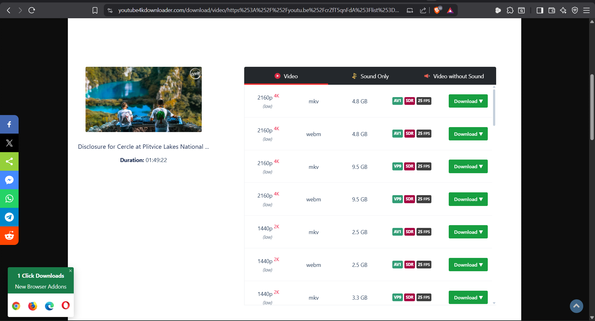Open the Leo AI assistant icon
This screenshot has height=321, width=595.
tap(563, 10)
